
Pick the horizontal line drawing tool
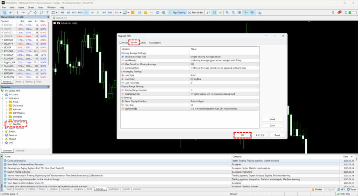[x=23, y=13]
